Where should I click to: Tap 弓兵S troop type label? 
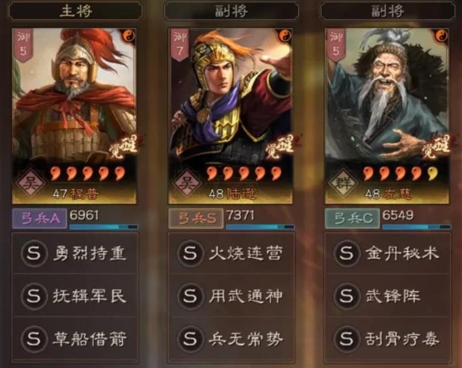pos(196,218)
